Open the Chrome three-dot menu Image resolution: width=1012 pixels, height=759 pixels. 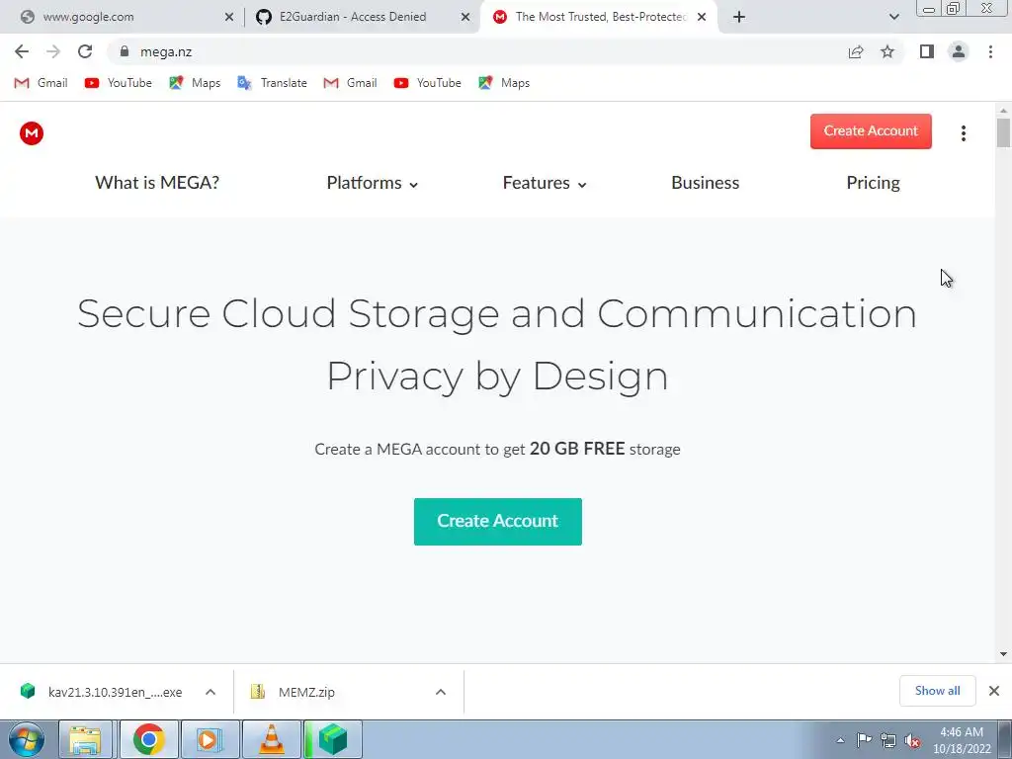pos(990,51)
